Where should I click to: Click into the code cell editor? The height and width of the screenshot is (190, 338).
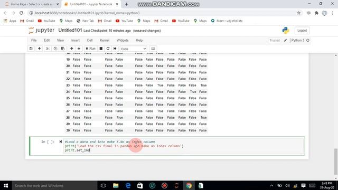coord(184,146)
